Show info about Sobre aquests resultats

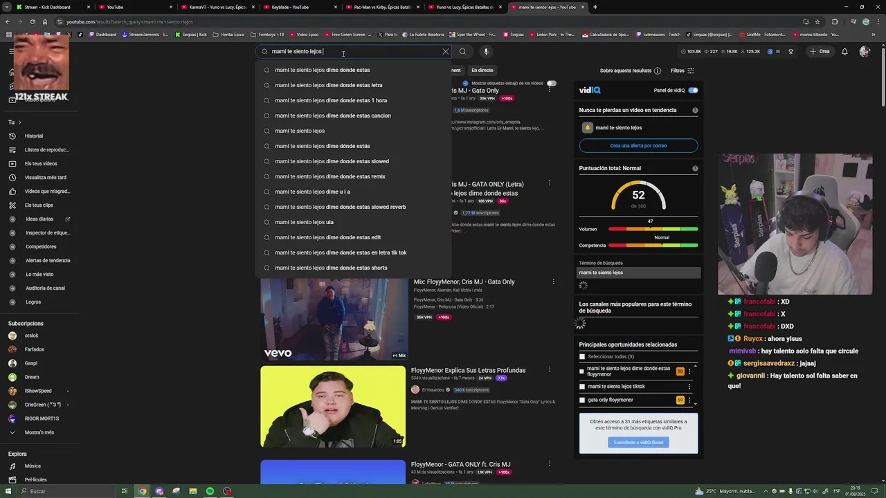658,71
